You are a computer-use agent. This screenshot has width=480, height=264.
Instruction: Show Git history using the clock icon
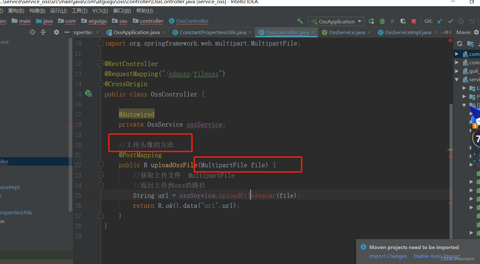point(461,21)
